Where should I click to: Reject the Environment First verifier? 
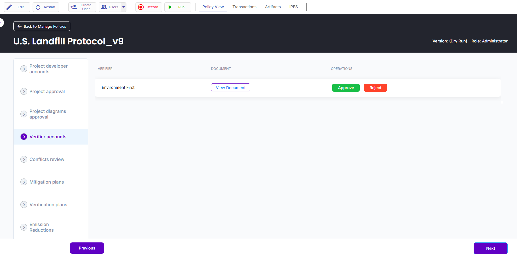point(375,88)
